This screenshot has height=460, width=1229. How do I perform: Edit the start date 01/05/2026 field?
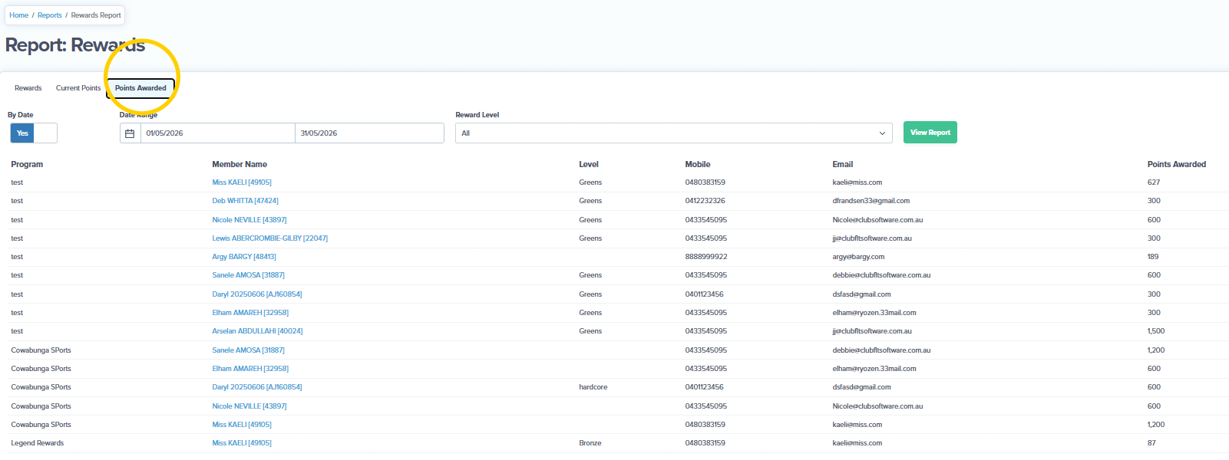tap(217, 133)
